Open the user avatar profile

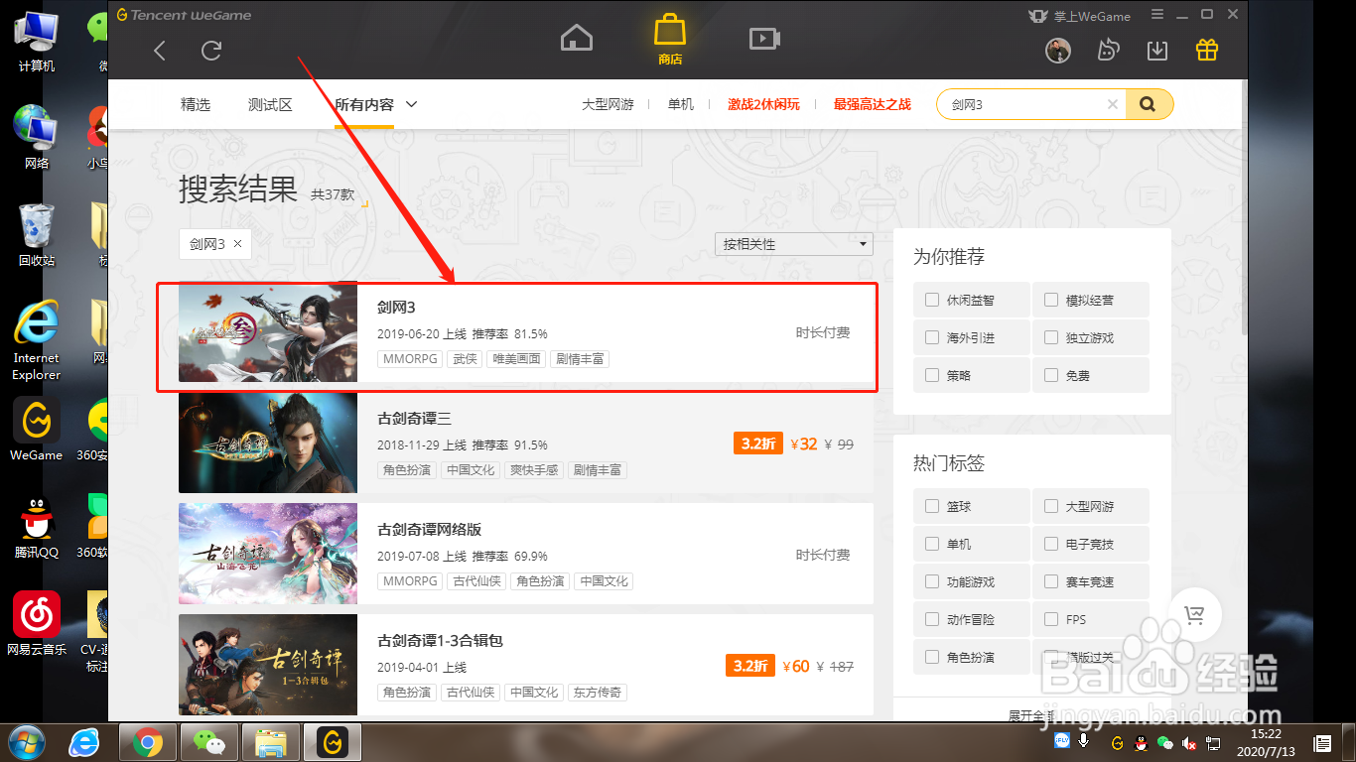(x=1059, y=51)
